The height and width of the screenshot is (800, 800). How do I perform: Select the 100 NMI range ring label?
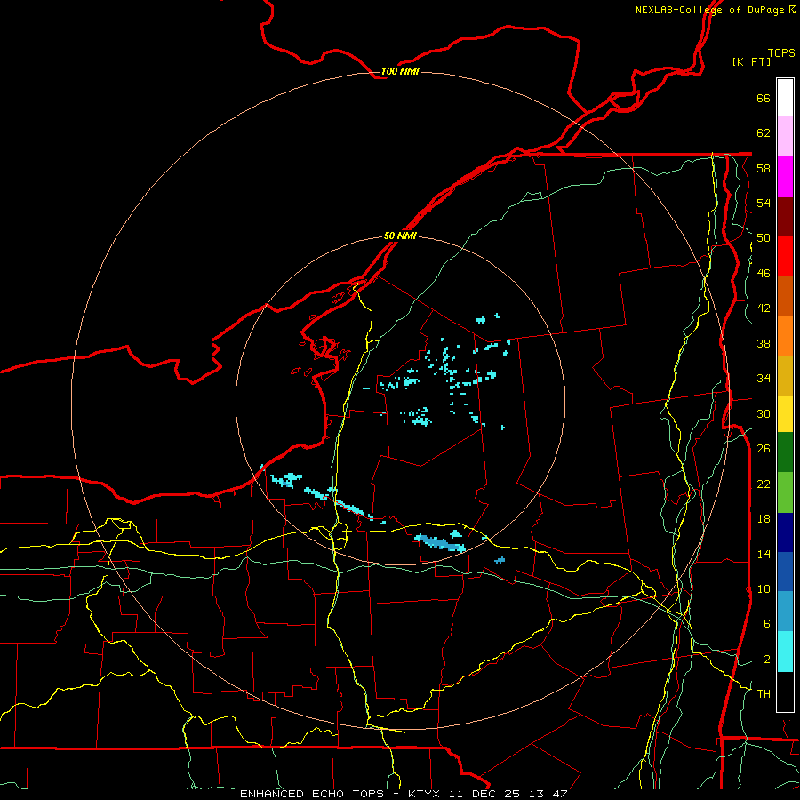(x=400, y=71)
